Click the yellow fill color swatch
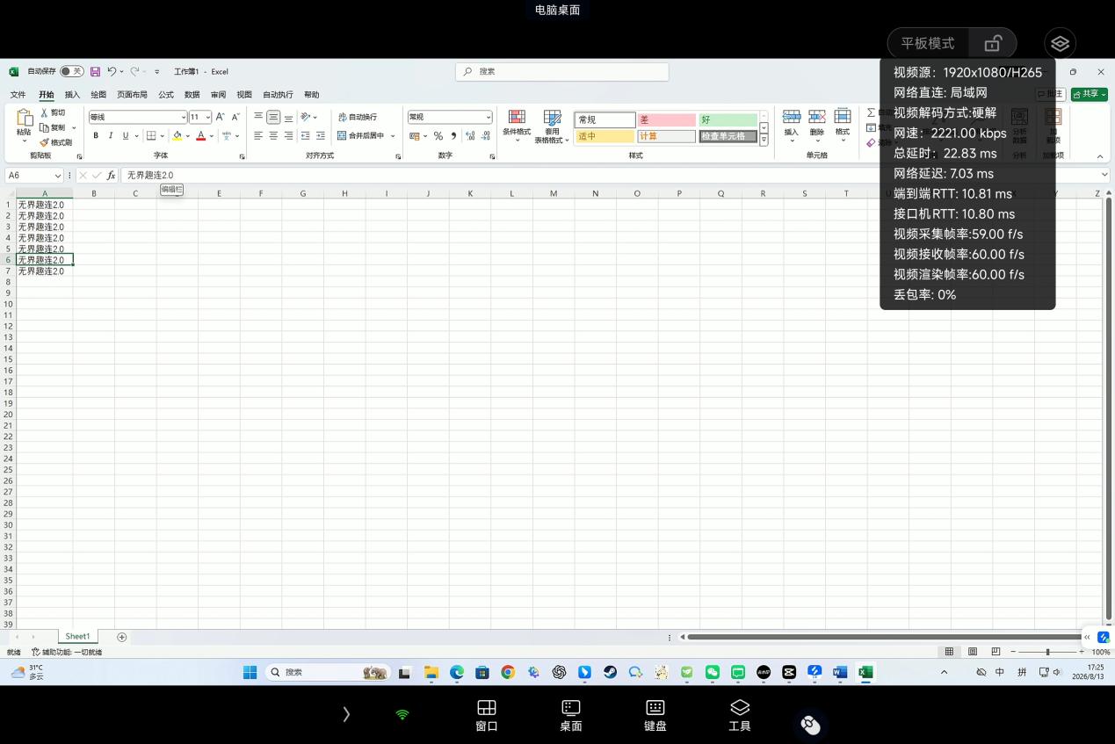 point(177,136)
